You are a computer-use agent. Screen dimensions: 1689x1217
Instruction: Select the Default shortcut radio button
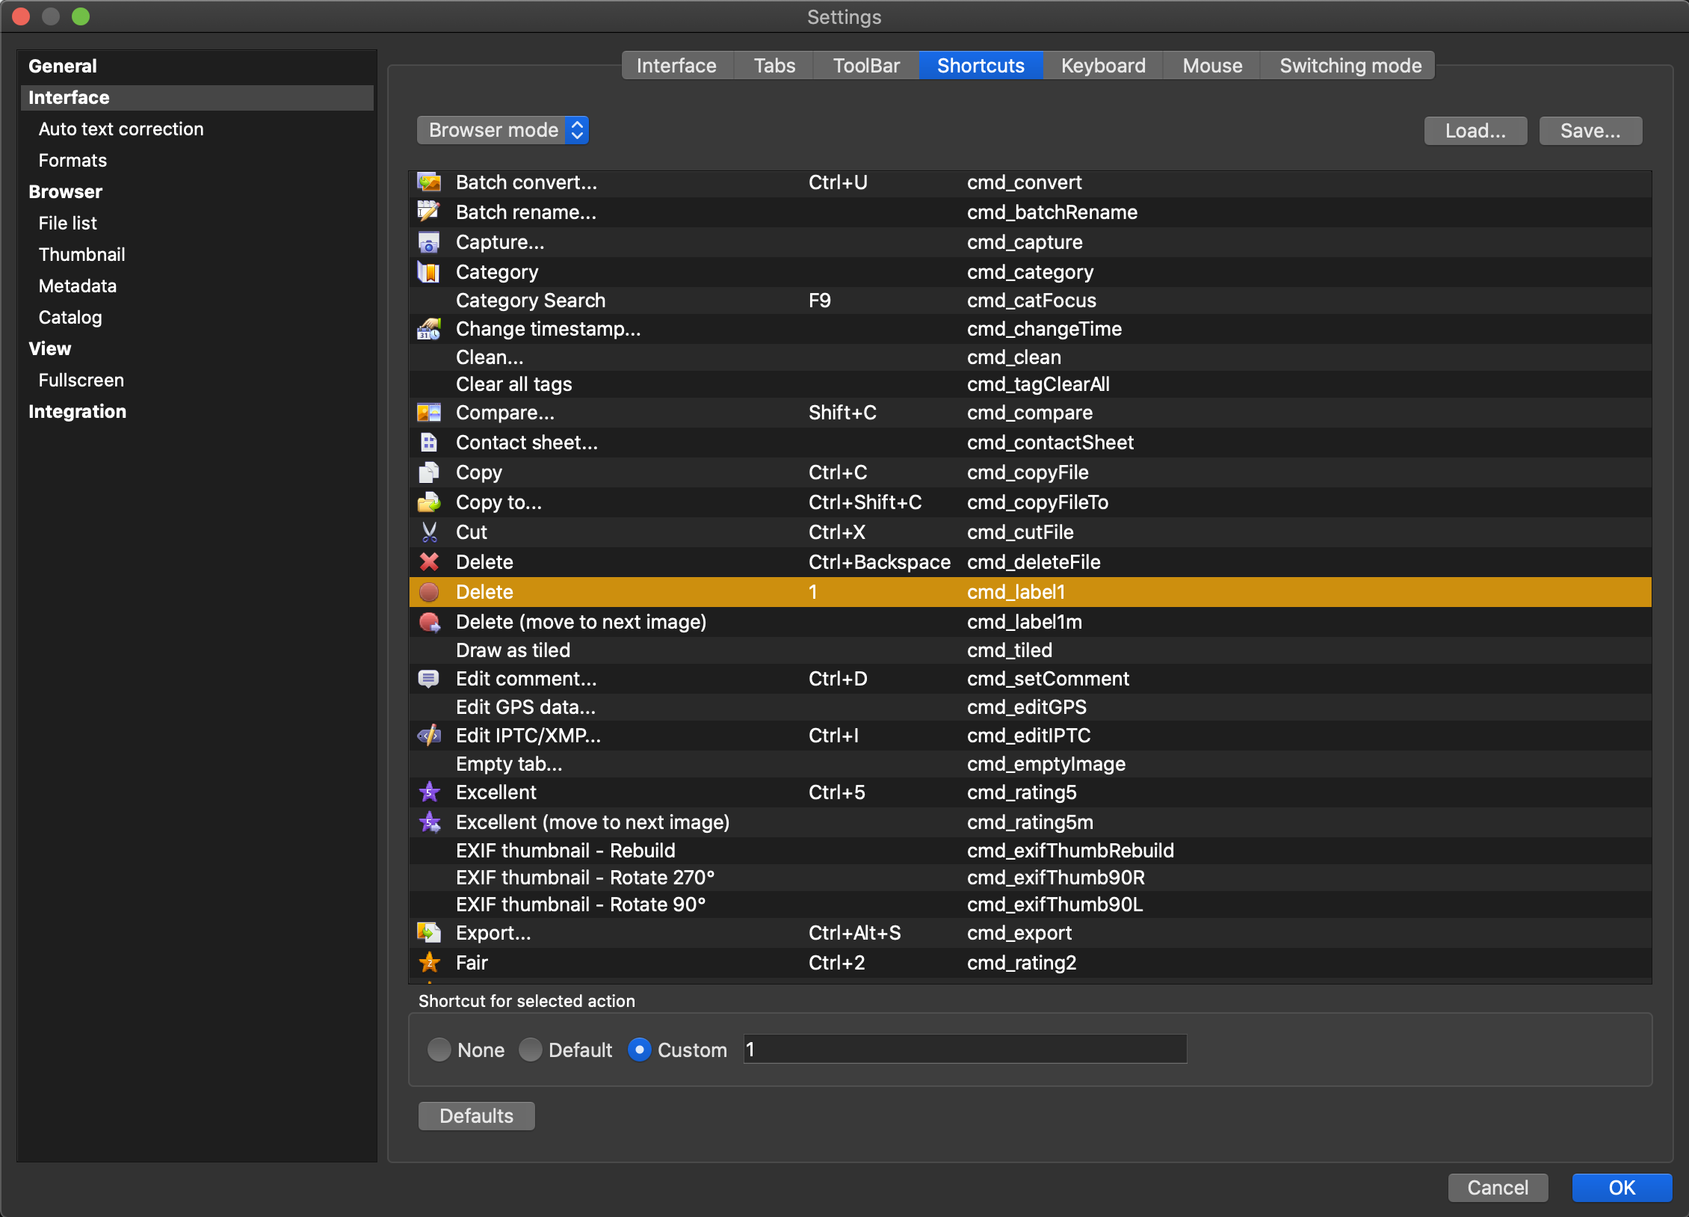[x=531, y=1050]
